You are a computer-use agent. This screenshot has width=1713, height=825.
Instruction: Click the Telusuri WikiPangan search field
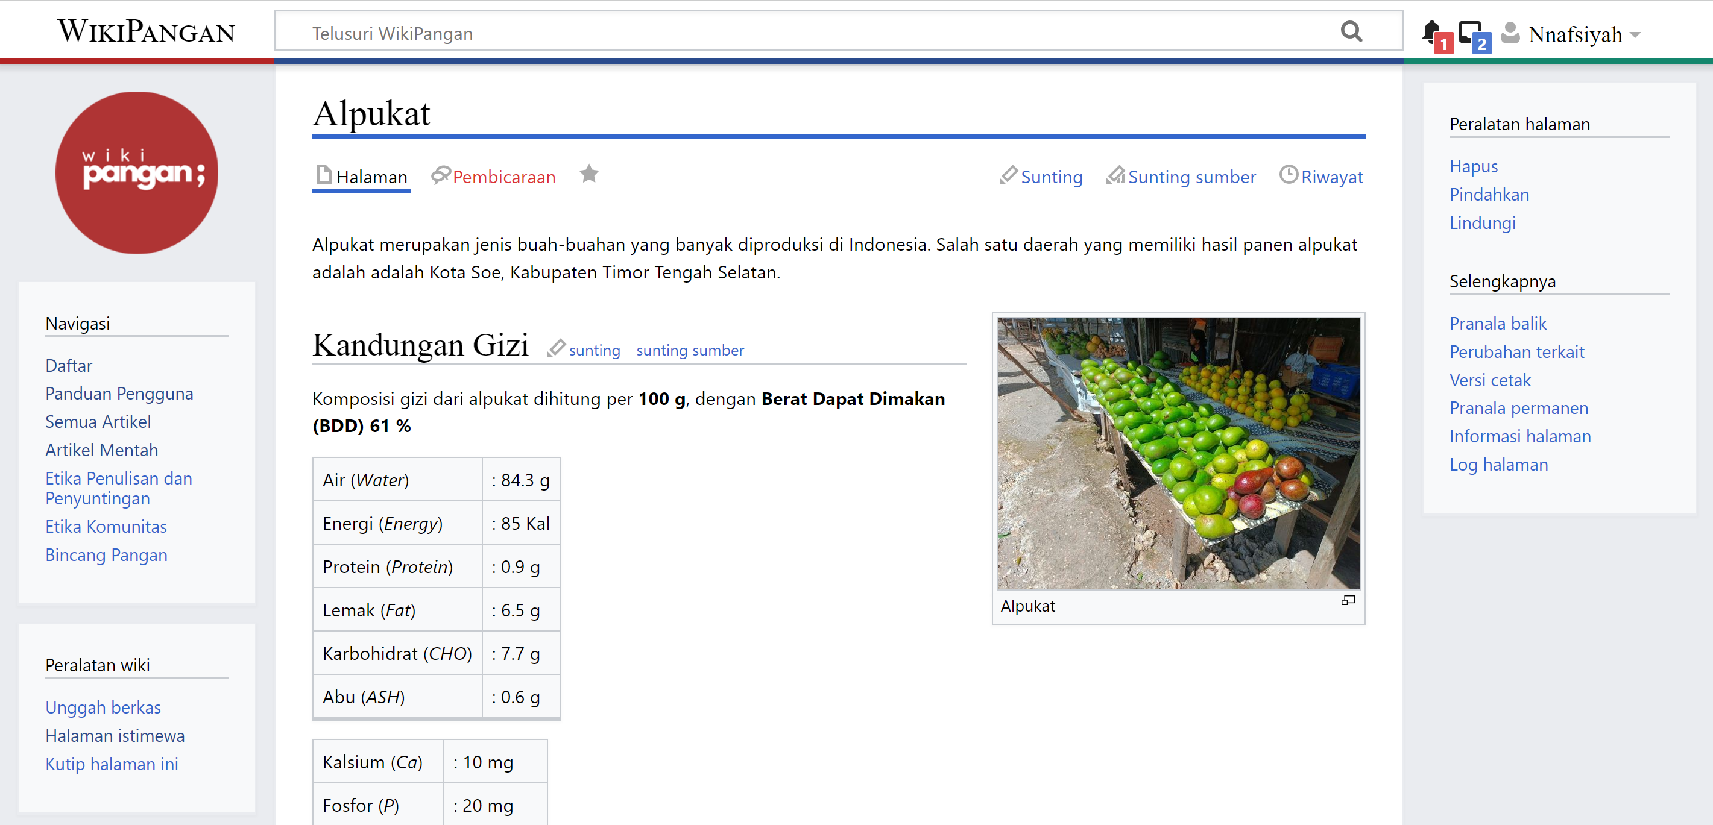tap(798, 33)
